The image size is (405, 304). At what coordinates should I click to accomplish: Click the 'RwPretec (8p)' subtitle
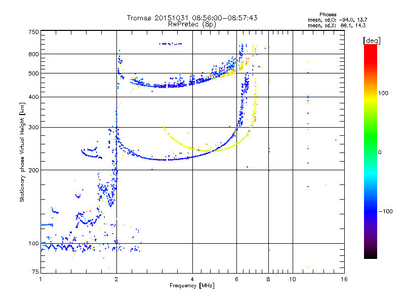click(192, 24)
